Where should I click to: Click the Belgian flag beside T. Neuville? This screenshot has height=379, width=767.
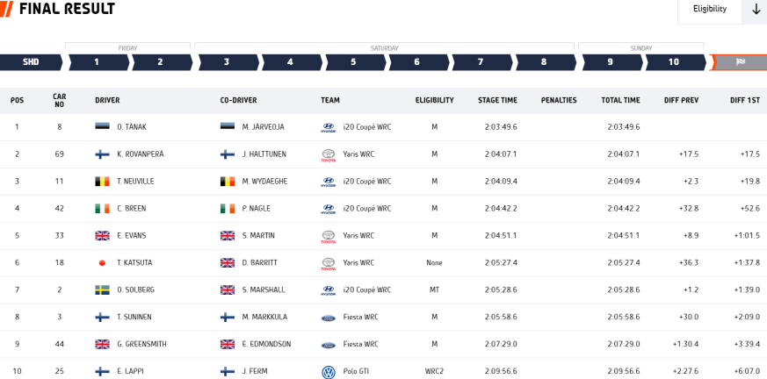tap(102, 182)
